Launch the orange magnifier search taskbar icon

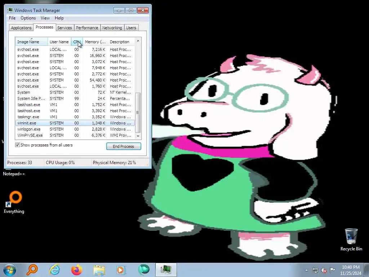tap(32, 270)
